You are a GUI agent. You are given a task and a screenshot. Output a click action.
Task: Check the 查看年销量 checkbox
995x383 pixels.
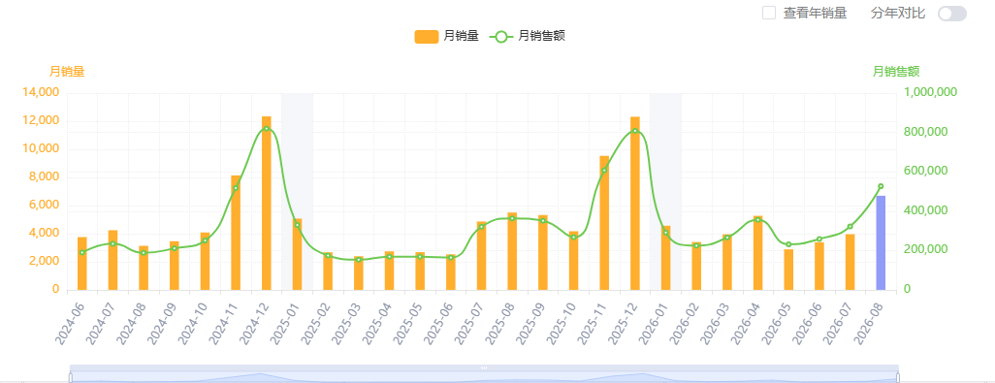(769, 13)
